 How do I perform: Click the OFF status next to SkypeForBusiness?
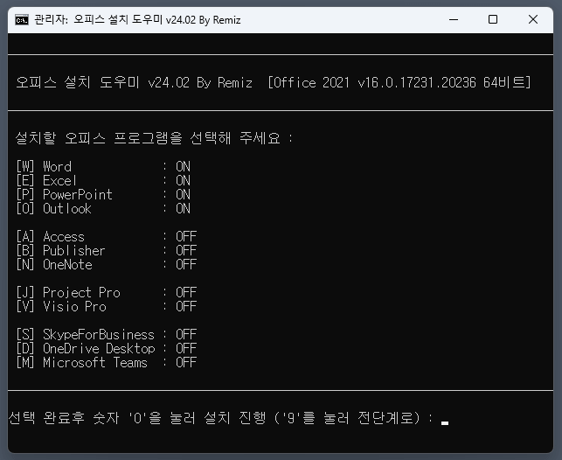point(186,335)
